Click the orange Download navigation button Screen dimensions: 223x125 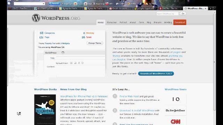coord(180,22)
